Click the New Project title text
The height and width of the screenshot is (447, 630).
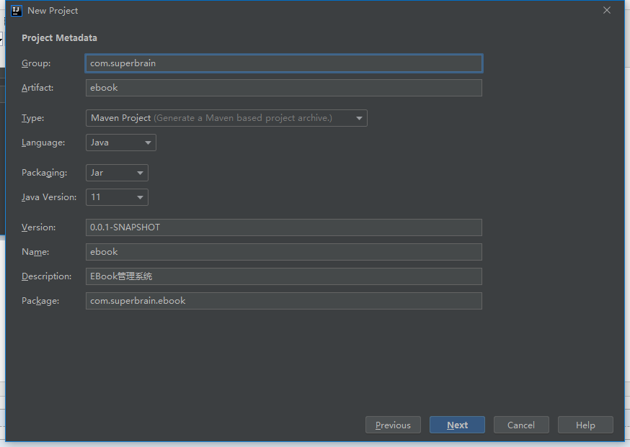pos(53,11)
